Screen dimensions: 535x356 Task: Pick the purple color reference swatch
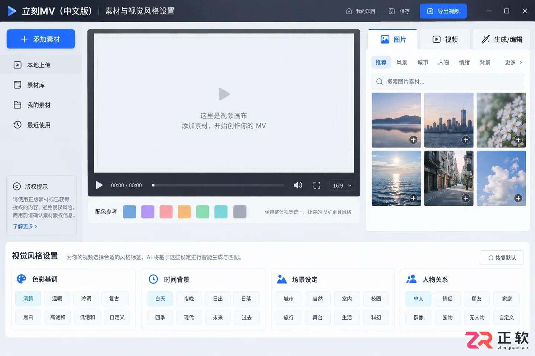(148, 212)
